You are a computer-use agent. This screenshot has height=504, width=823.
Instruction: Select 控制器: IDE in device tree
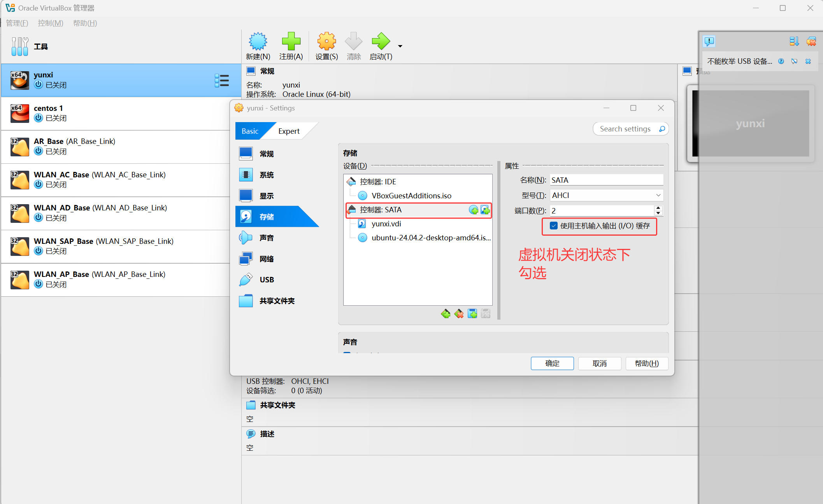click(x=418, y=182)
